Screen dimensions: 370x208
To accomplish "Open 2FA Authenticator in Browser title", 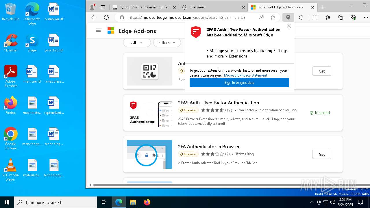I will pyautogui.click(x=209, y=146).
